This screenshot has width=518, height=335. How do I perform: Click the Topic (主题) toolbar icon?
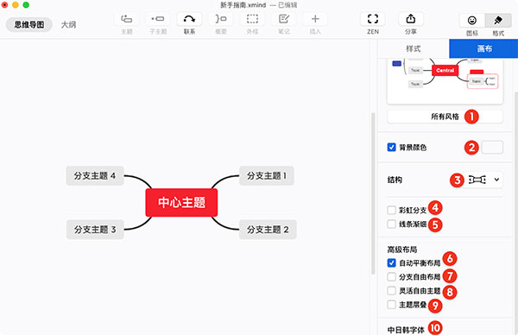point(127,19)
